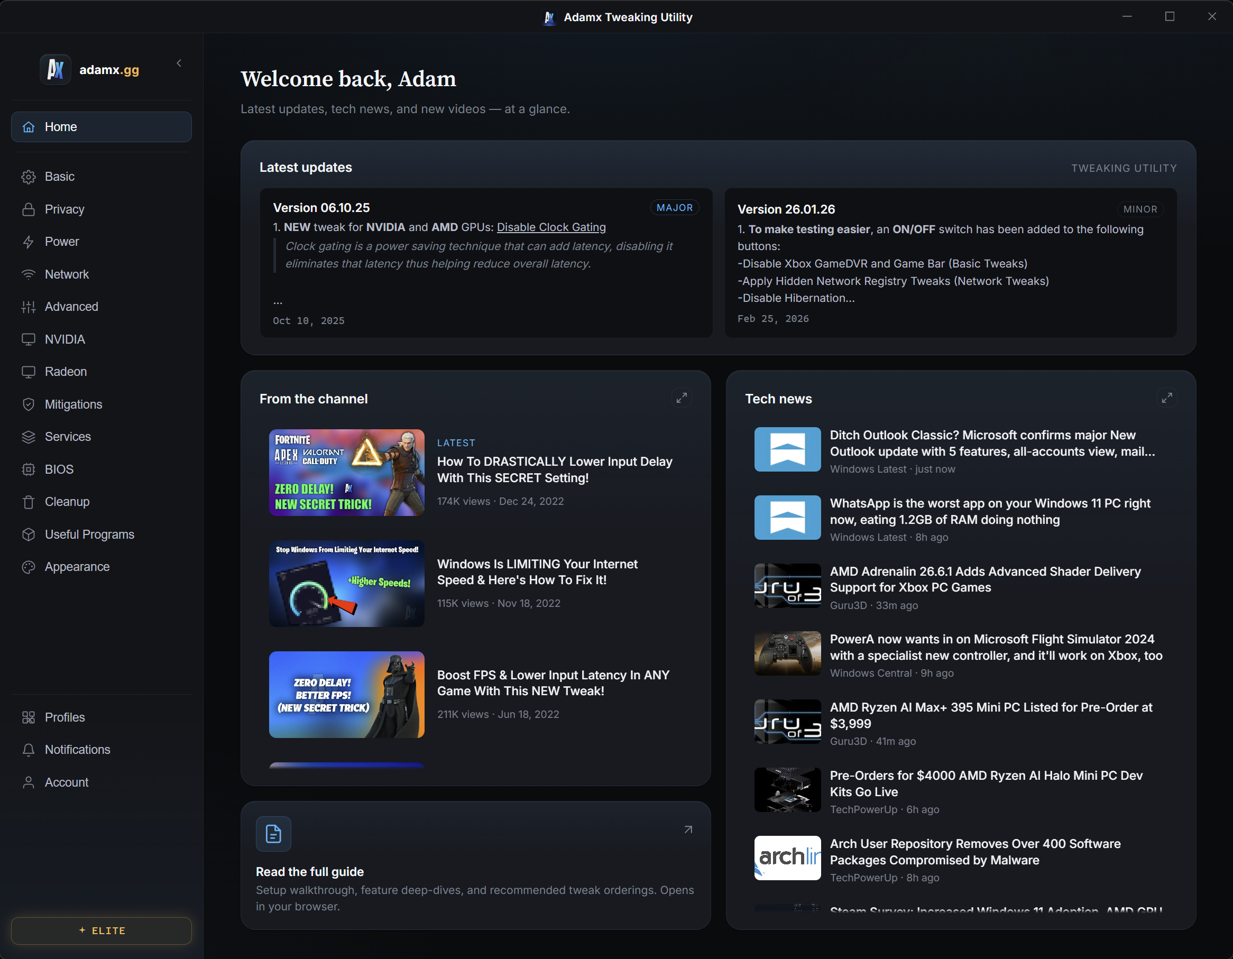Open AMD Ryzen AI Max+ 395 article

pyautogui.click(x=991, y=715)
